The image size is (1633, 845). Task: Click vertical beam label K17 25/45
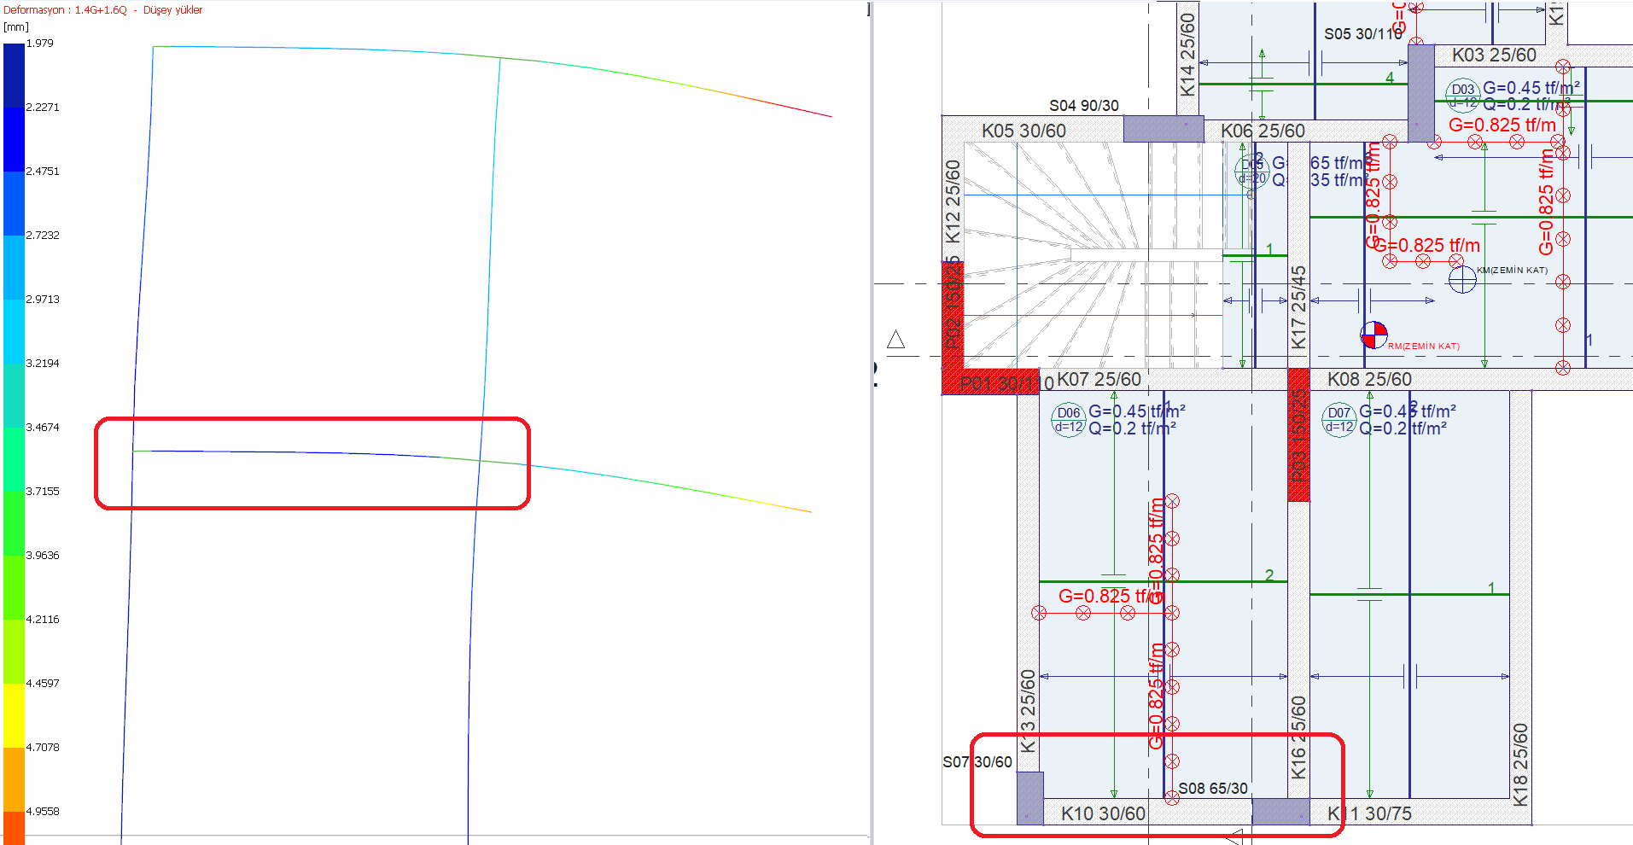[1298, 307]
